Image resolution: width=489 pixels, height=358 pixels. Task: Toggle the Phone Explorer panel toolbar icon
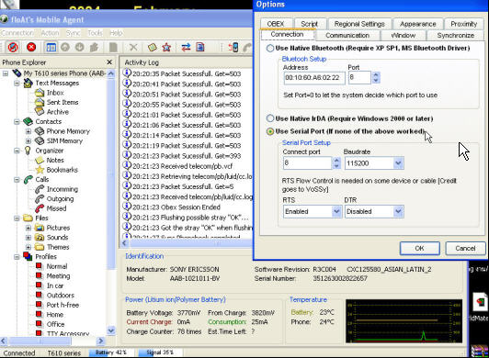pyautogui.click(x=51, y=48)
